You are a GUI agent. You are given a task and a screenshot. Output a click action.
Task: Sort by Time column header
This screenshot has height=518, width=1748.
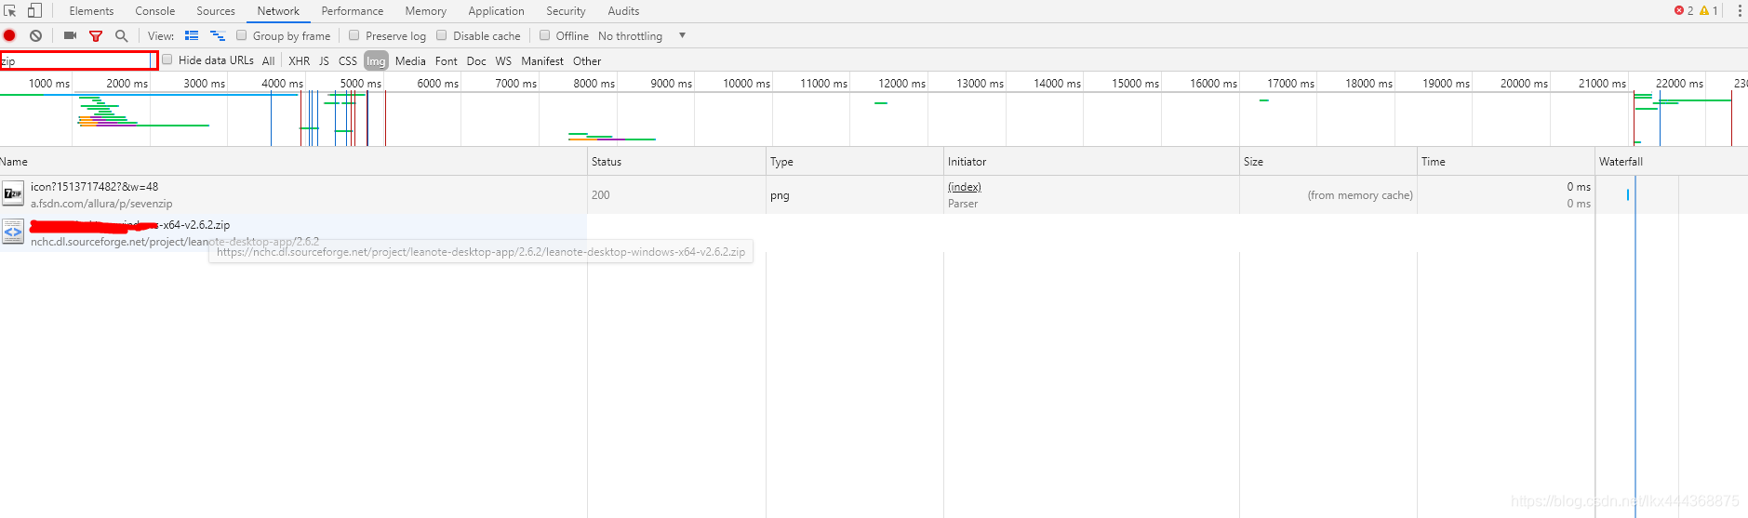coord(1506,161)
